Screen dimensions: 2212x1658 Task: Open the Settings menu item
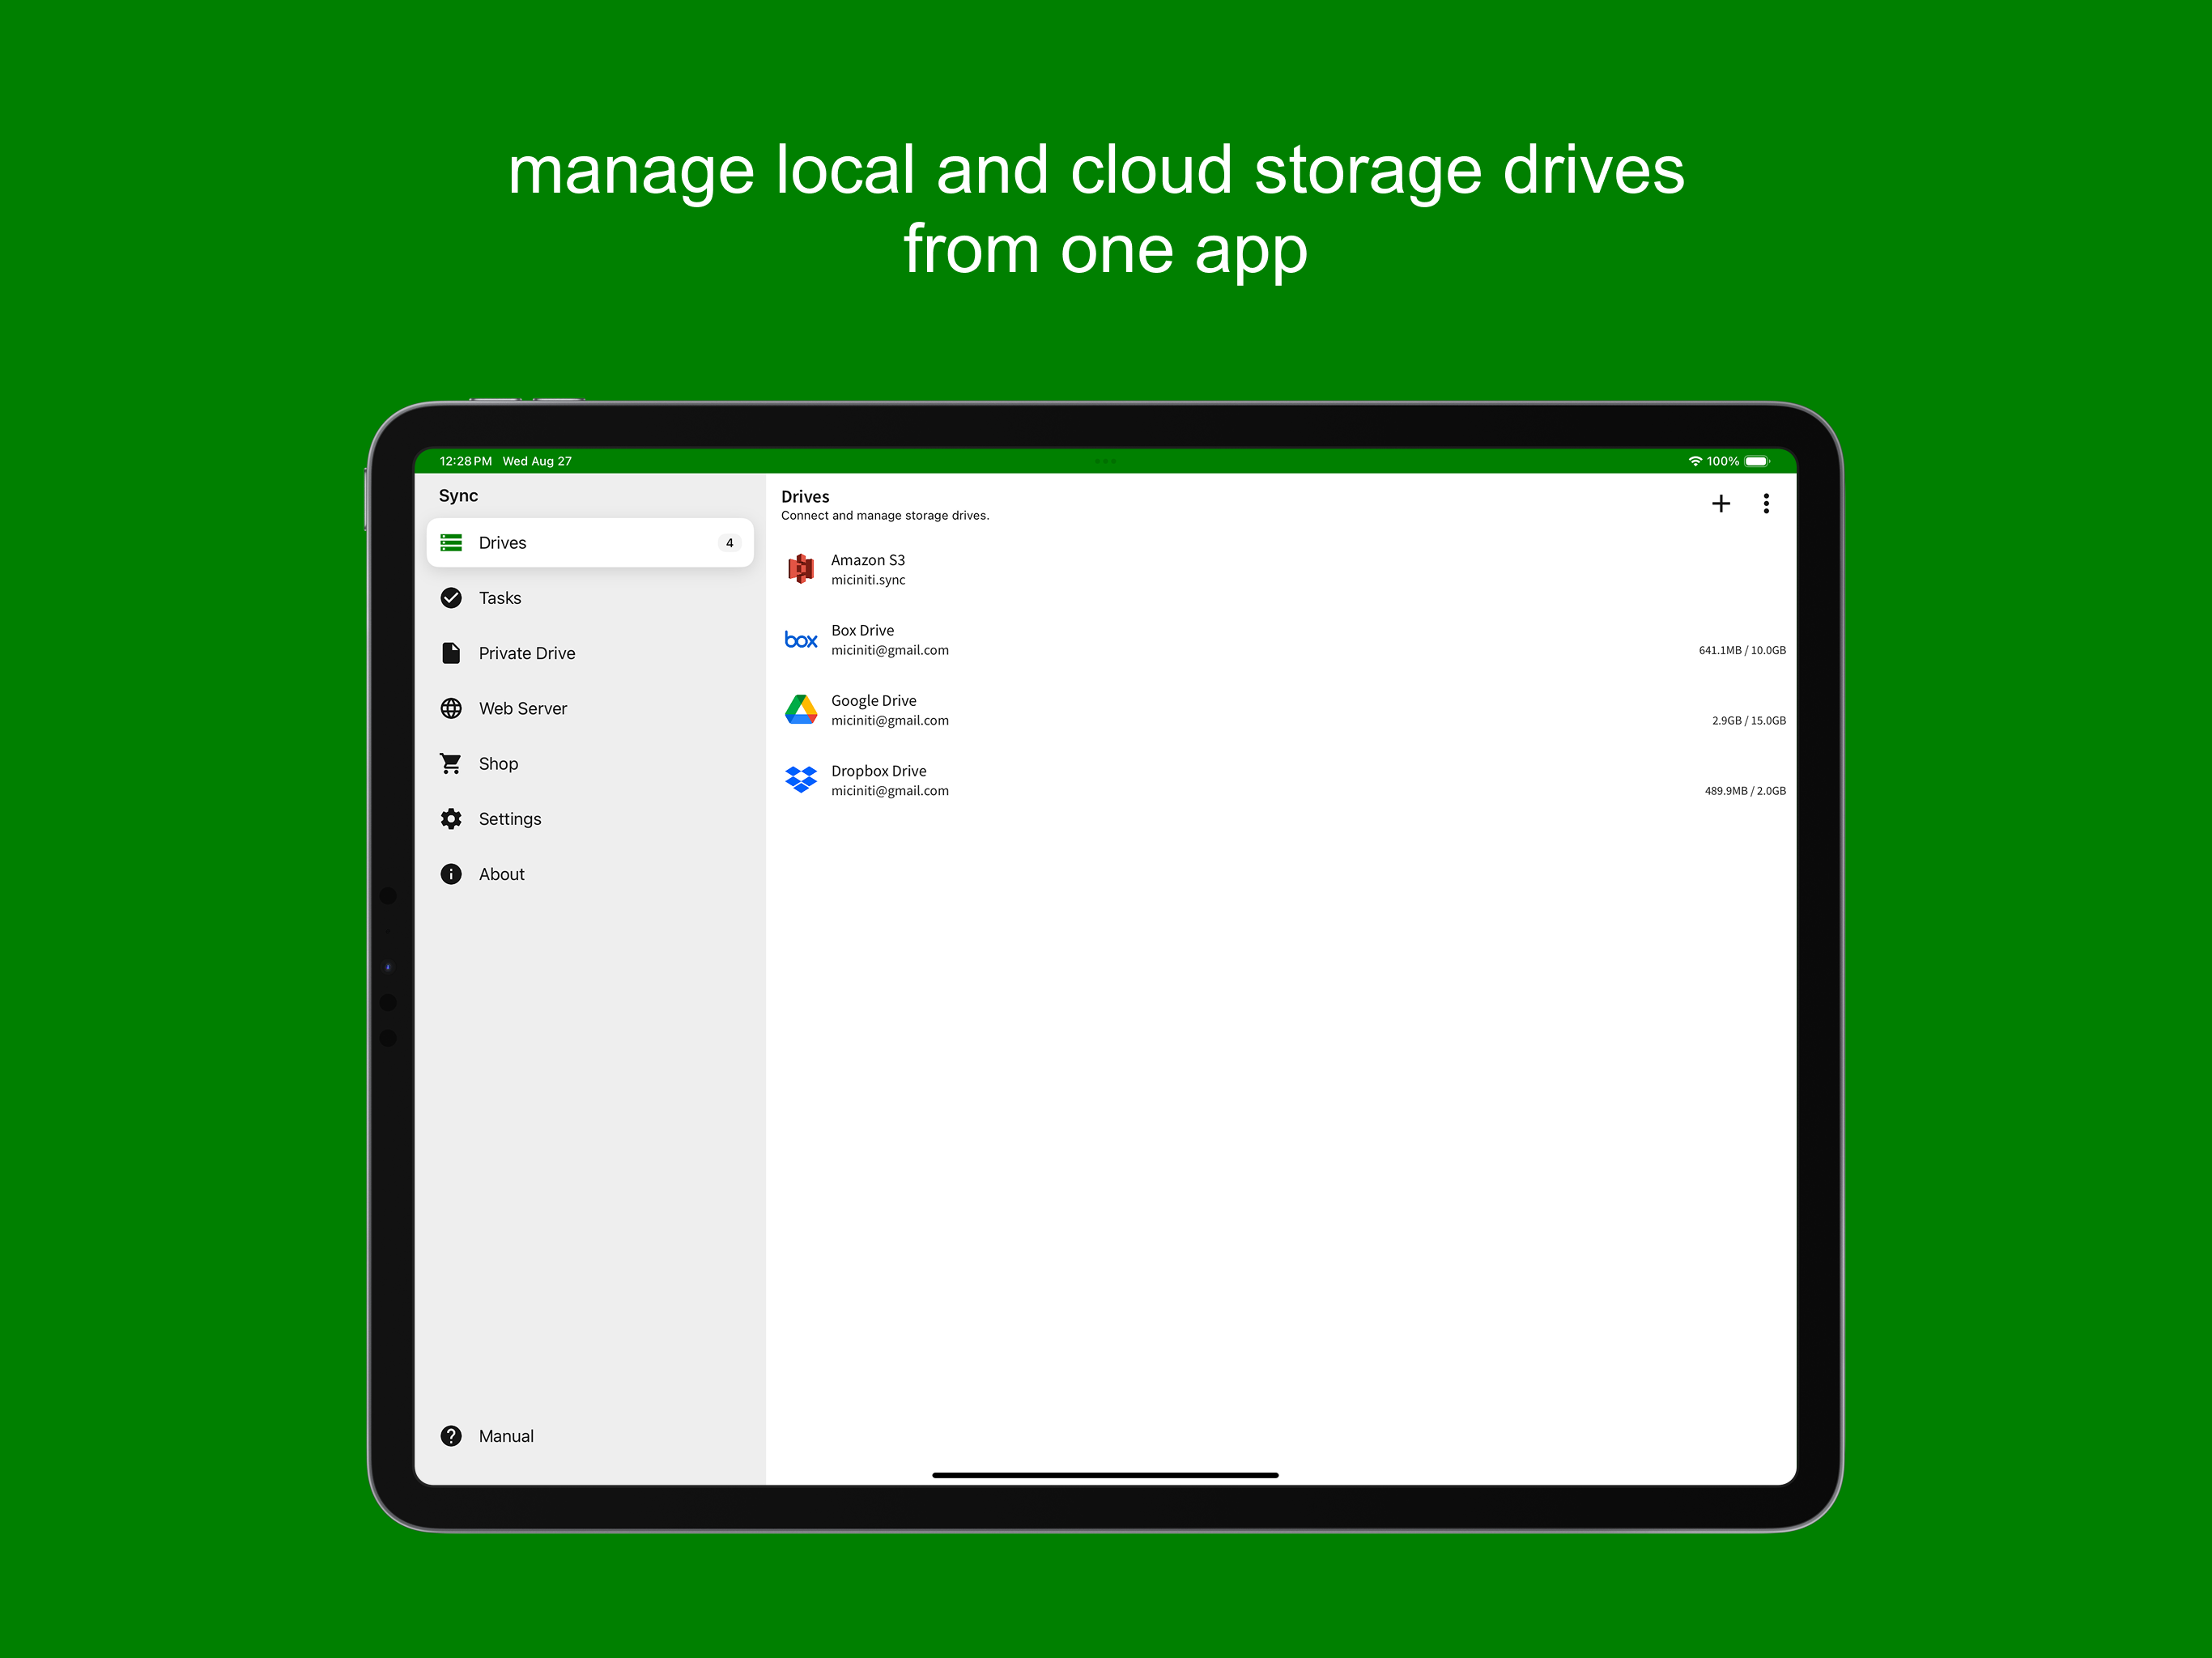click(x=510, y=818)
